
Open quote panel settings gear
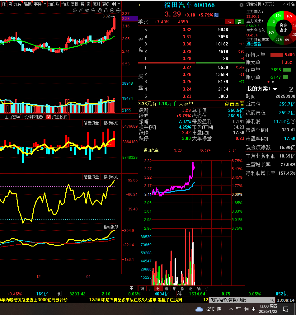pyautogui.click(x=241, y=5)
